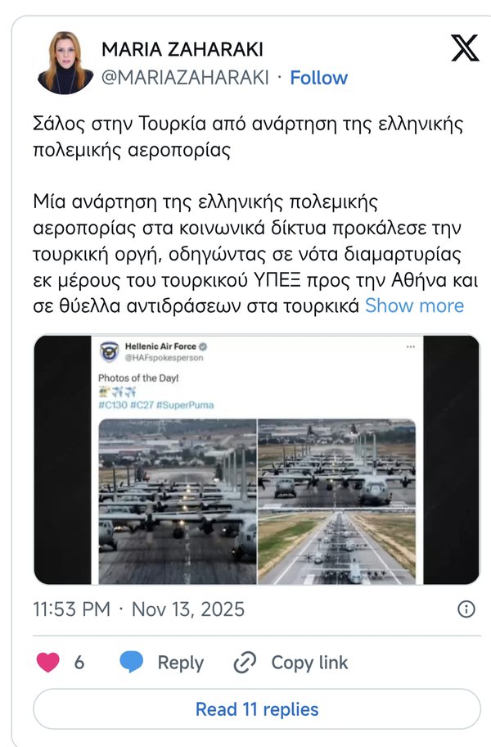Viewport: 491px width, 747px height.
Task: Open the MARIA ZAHARAKI display name
Action: (182, 49)
